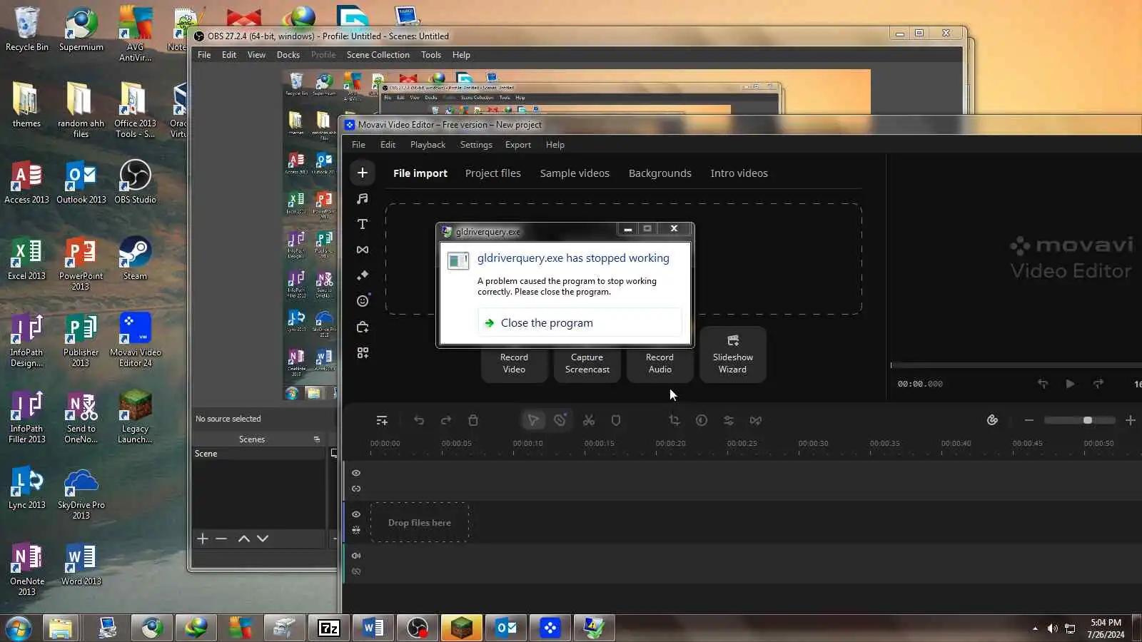
Task: Add a scene with the plus button in OBS
Action: pos(203,539)
